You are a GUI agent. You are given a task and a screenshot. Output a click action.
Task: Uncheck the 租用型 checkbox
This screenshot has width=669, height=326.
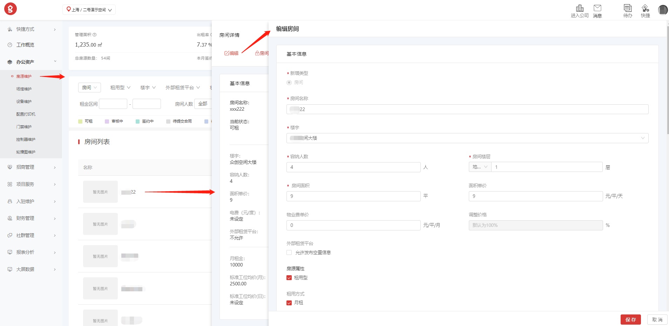pos(289,278)
